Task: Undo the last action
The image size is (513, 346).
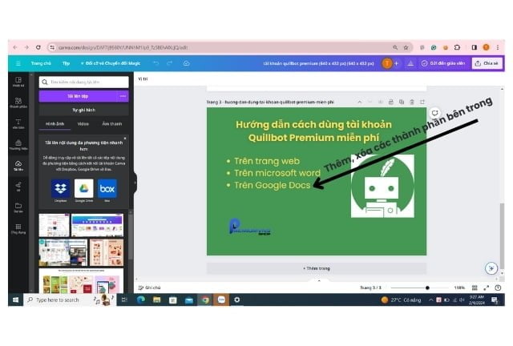Action: pos(156,63)
